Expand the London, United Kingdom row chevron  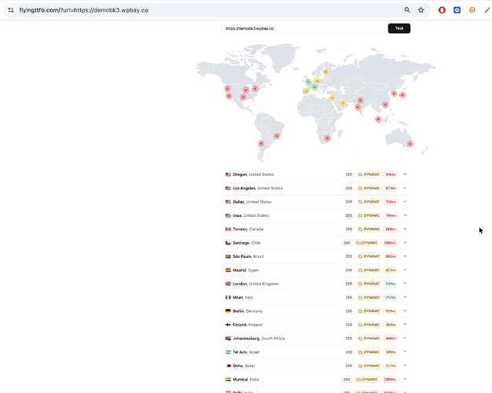click(405, 284)
